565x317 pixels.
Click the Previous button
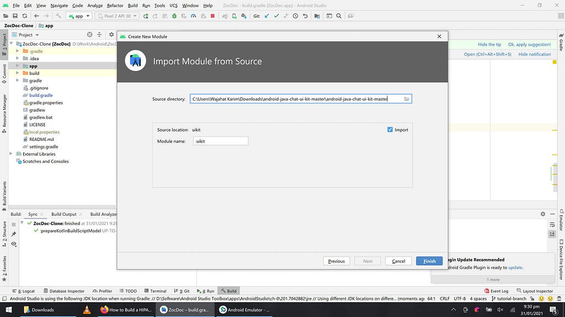click(336, 261)
